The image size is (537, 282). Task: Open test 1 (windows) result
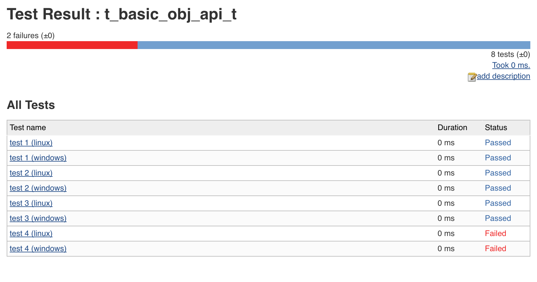click(x=38, y=158)
